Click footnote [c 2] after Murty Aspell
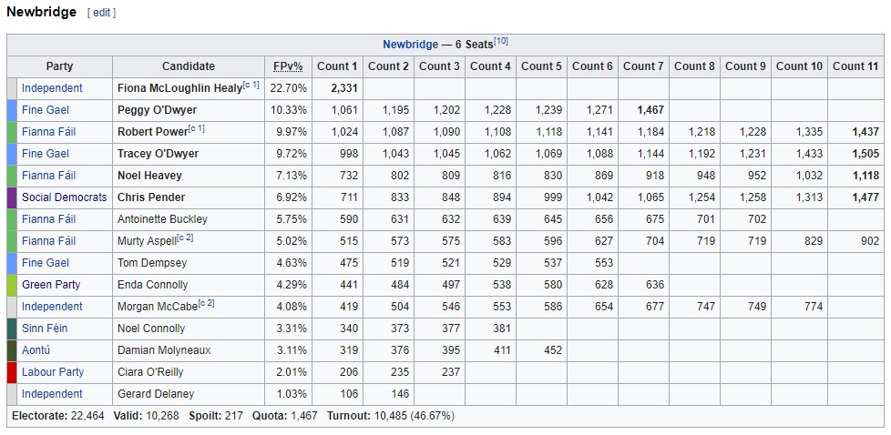Screen dimensions: 891x435 click(185, 238)
